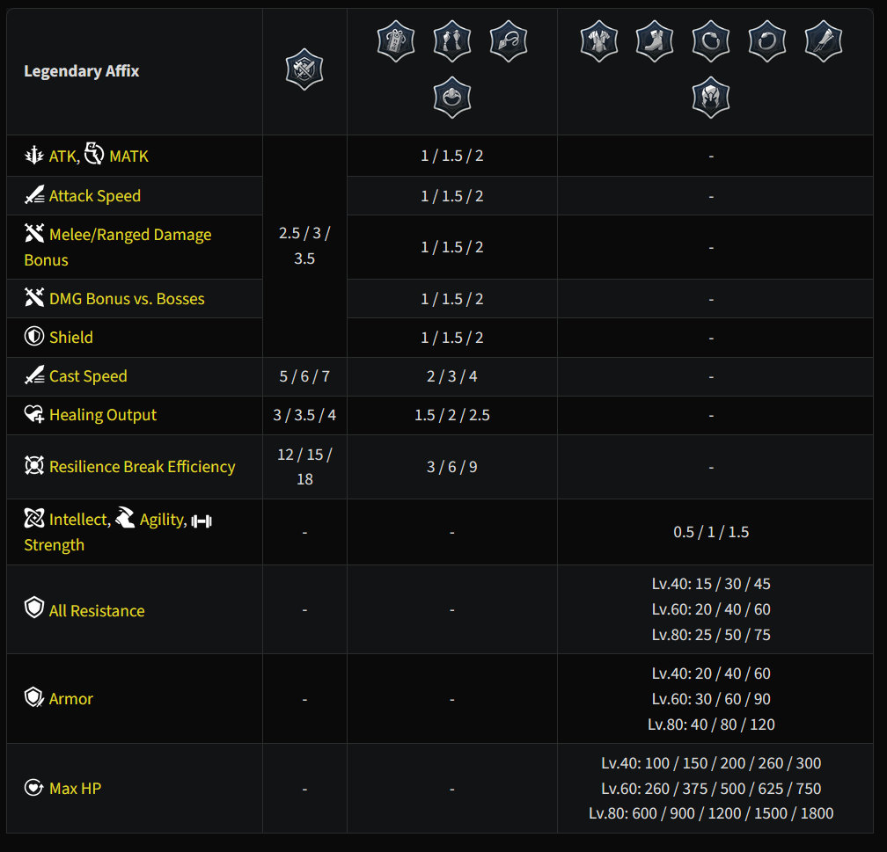This screenshot has height=852, width=887.
Task: Click the Armor stat icon
Action: click(x=34, y=697)
